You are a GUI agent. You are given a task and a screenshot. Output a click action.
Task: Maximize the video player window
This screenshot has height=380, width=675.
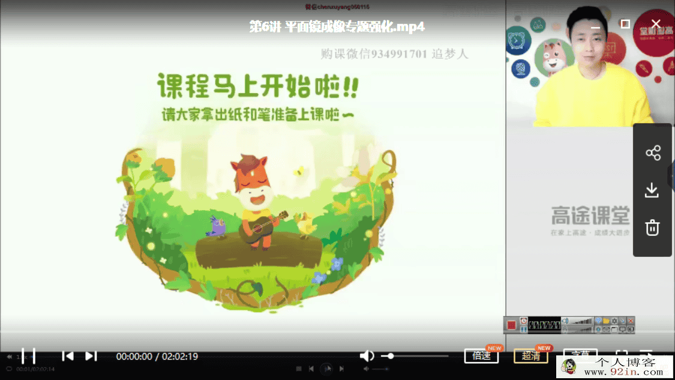[625, 23]
